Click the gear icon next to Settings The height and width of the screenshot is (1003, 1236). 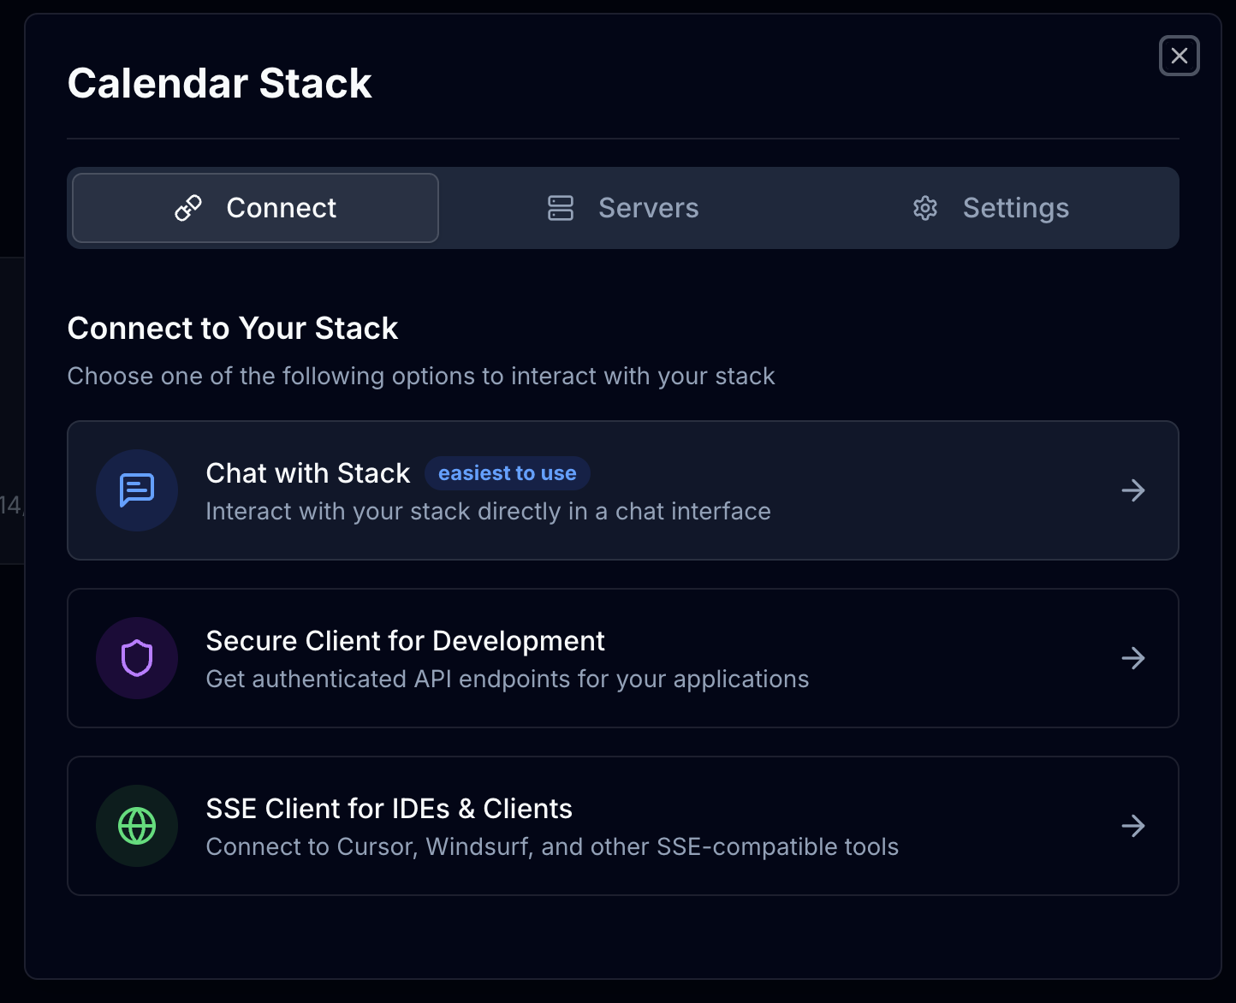(925, 207)
